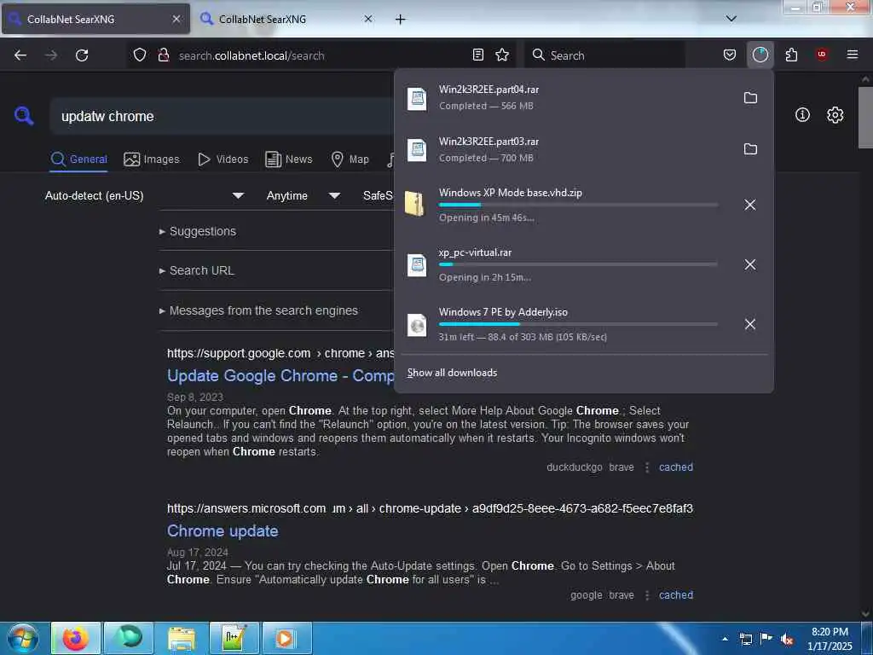Open cached version of support.google.com result

[x=676, y=467]
